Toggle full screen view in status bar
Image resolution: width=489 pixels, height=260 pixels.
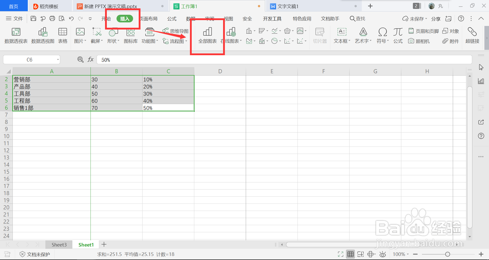tap(341, 254)
